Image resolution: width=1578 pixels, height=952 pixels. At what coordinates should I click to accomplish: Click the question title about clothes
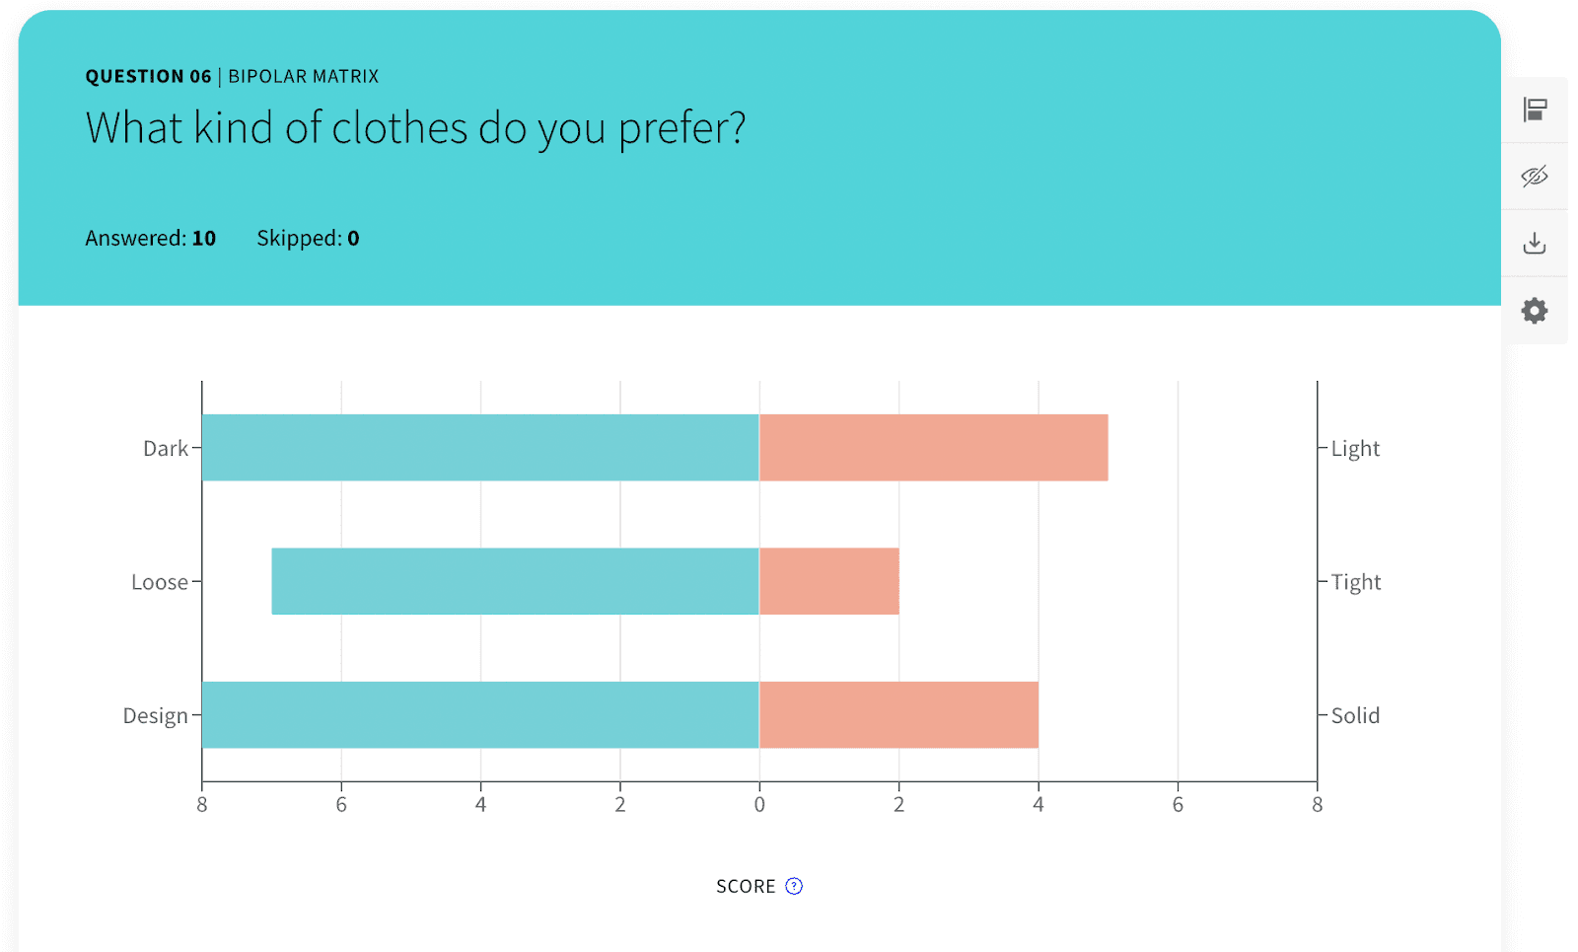[415, 128]
